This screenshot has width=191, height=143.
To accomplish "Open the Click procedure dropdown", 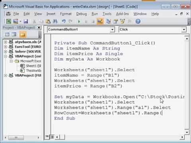I will 184,29.
